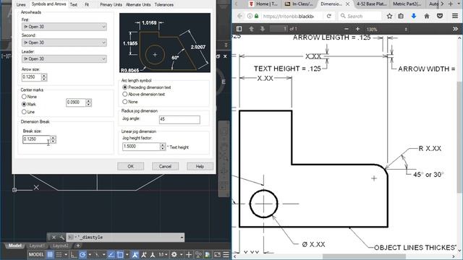Open the PDF zoom level 130% dropdown

pyautogui.click(x=387, y=29)
